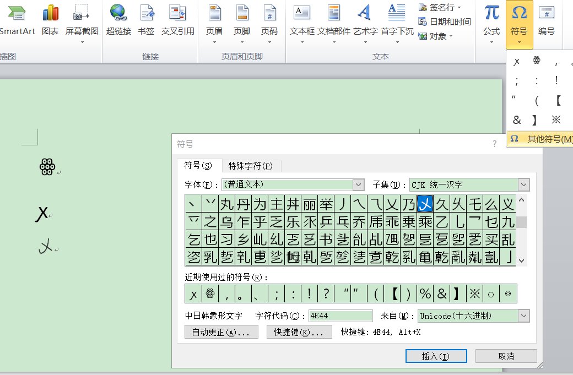This screenshot has width=573, height=375.
Task: Open the 页脚 footer dropdown
Action: tap(241, 24)
